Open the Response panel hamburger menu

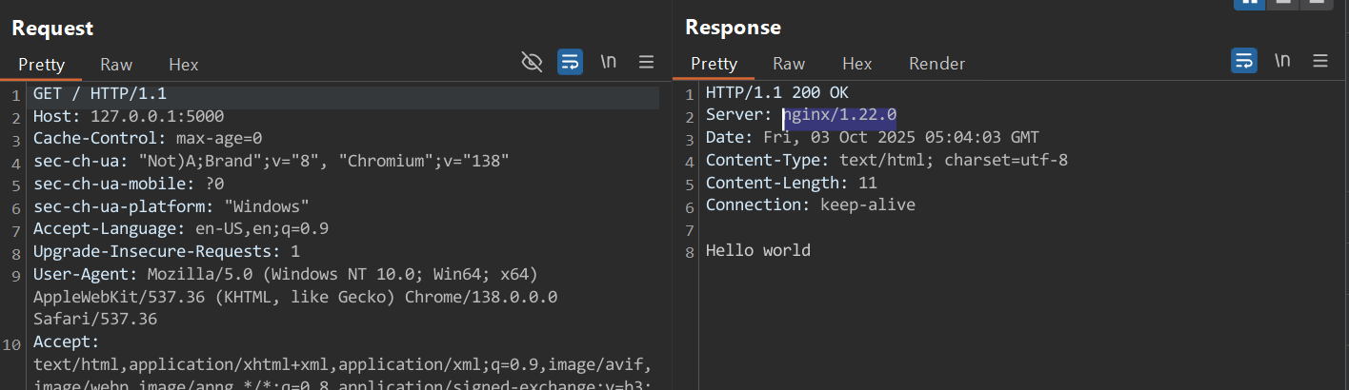coord(1320,62)
